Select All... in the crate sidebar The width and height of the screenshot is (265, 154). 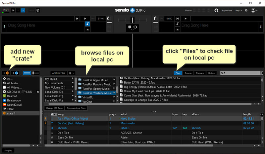(21, 79)
